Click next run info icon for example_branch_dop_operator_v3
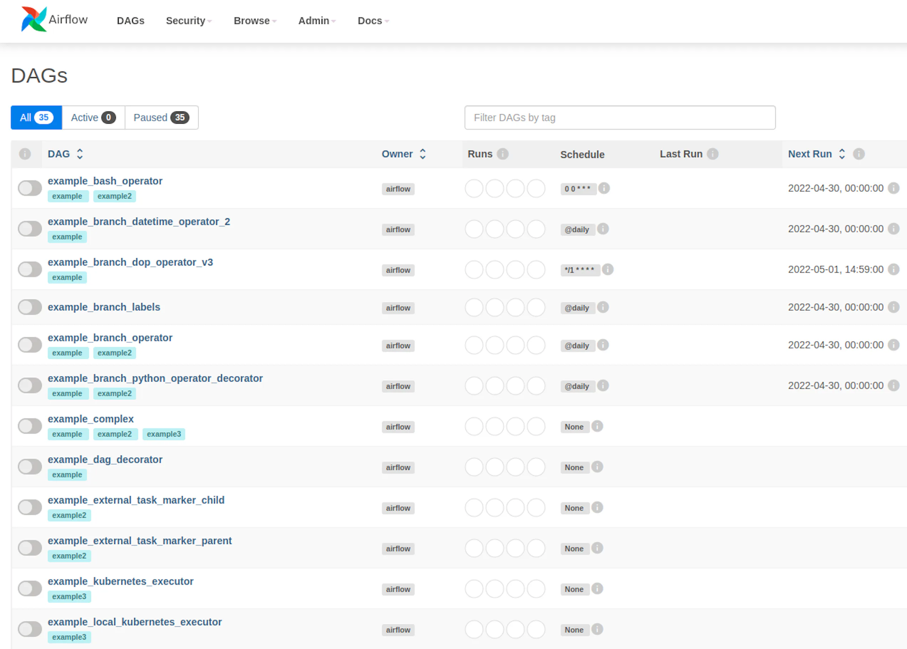 pyautogui.click(x=893, y=269)
